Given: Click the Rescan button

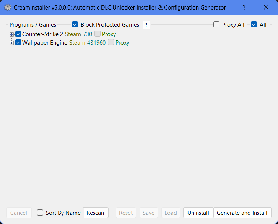Looking at the screenshot, I should coord(95,213).
